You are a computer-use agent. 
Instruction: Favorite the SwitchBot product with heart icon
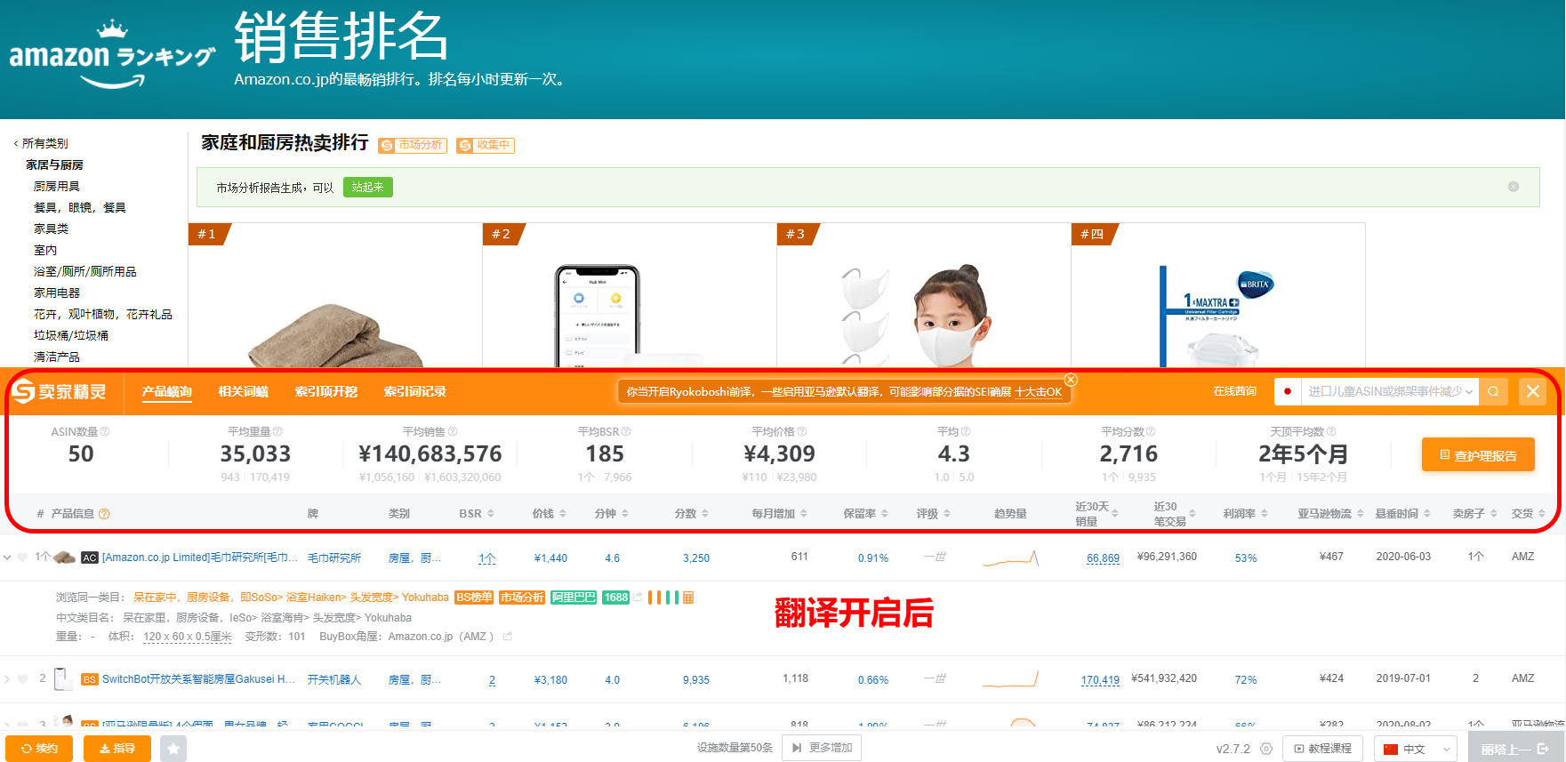tap(23, 679)
